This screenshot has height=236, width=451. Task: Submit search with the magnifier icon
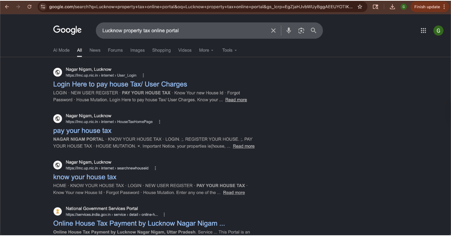[x=313, y=30]
